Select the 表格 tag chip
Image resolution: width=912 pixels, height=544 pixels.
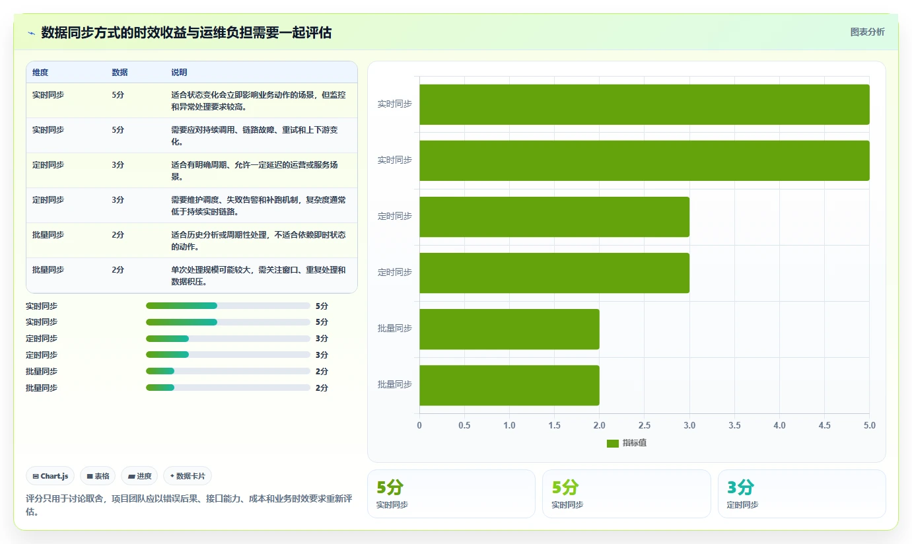[x=98, y=476]
